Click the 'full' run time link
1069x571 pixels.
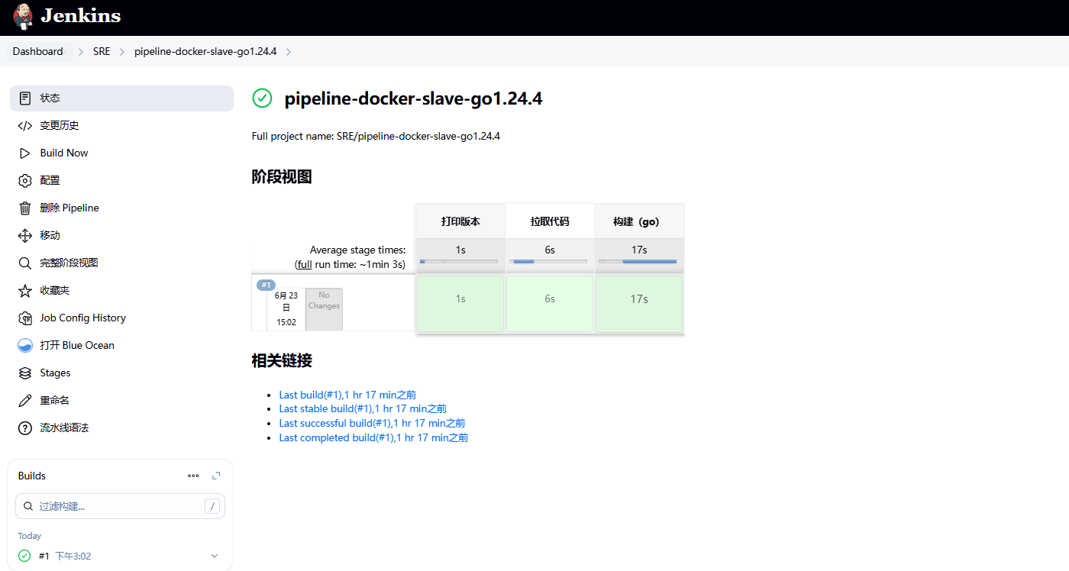click(x=305, y=264)
